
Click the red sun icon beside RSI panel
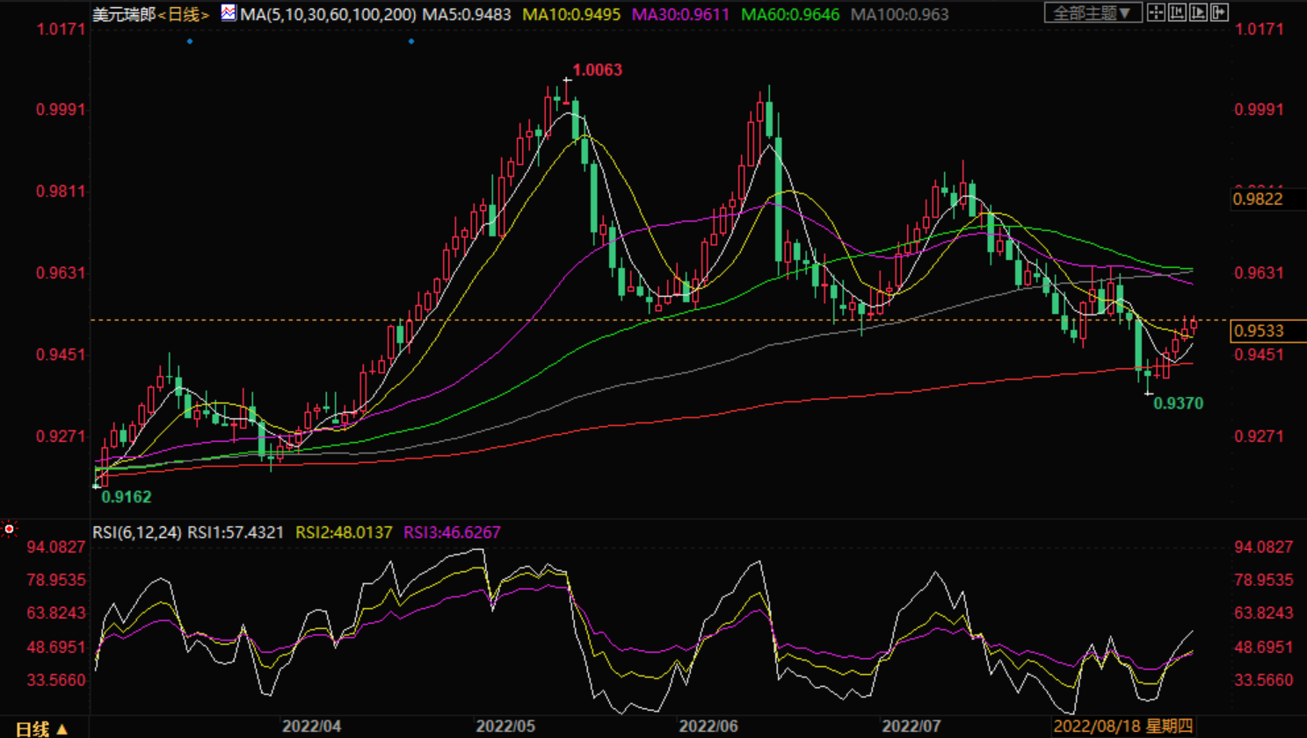click(10, 529)
